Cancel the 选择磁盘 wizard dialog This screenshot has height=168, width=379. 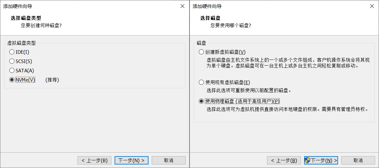tap(358, 160)
